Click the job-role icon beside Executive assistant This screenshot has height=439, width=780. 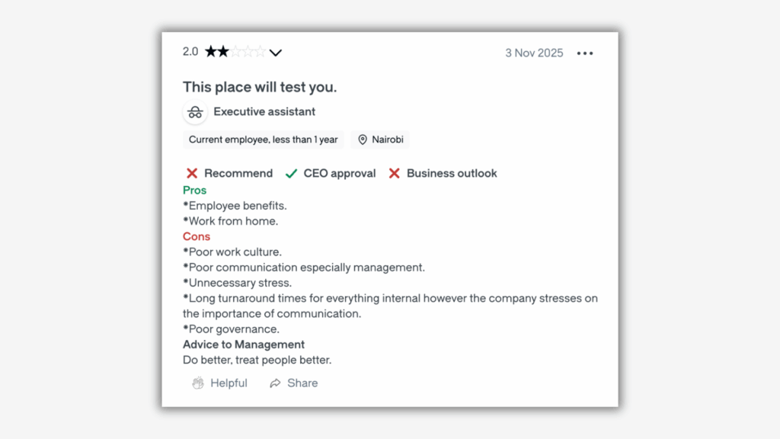click(x=195, y=111)
